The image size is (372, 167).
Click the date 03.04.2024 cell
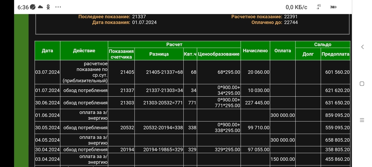click(x=48, y=159)
